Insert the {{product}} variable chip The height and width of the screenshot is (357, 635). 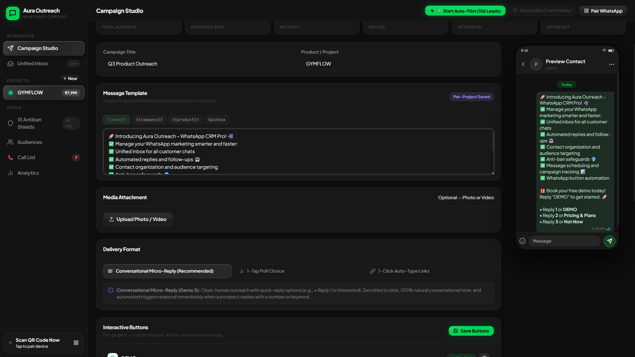tap(185, 120)
